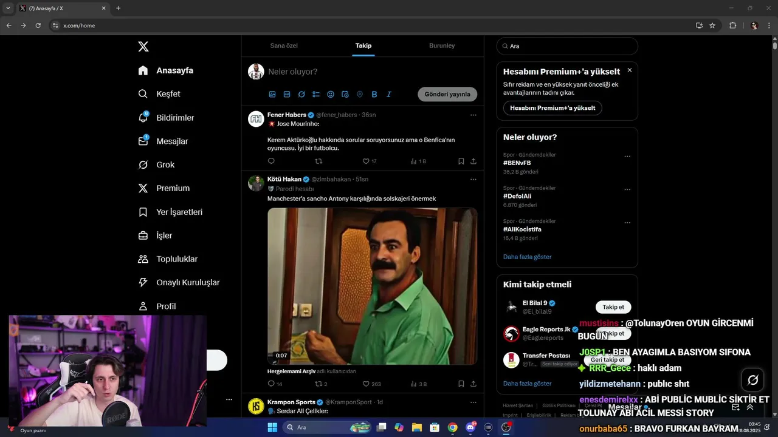Open more options for #DefolAli trend
778x437 pixels.
coord(627,189)
